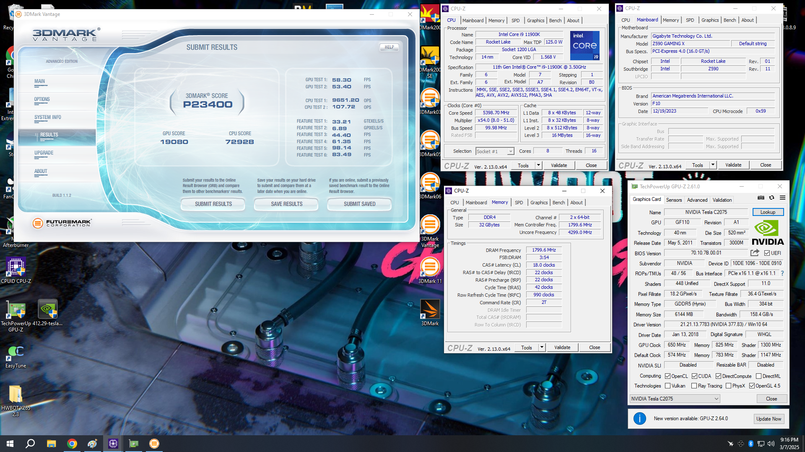Screen dimensions: 805x452
Task: Open SPD tab in CPU-Z Mainboard window
Action: click(690, 20)
